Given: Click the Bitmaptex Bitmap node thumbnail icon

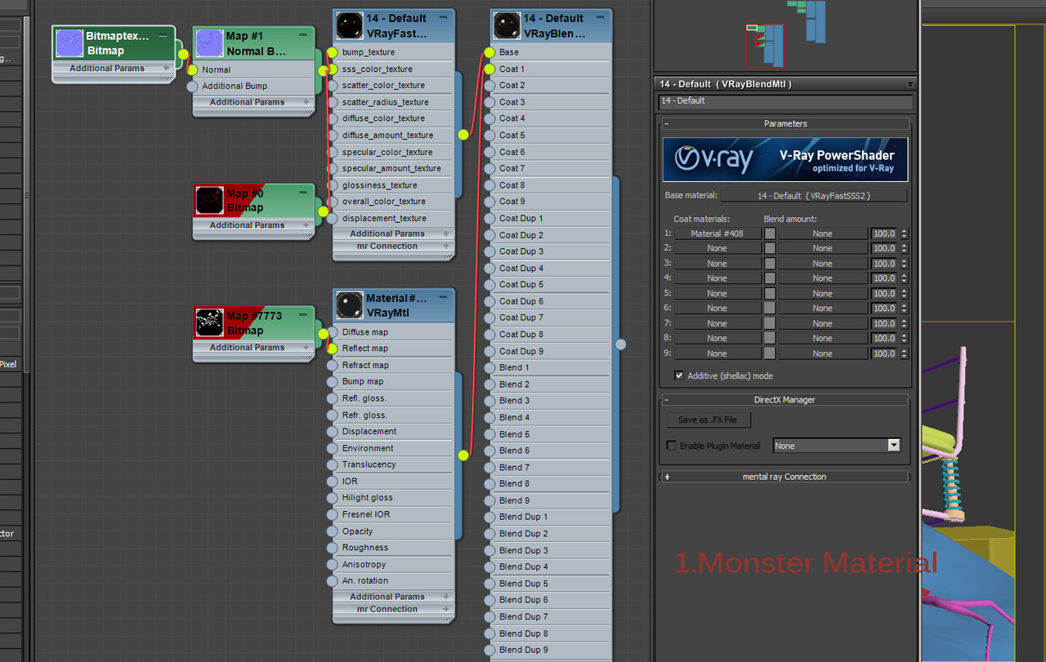Looking at the screenshot, I should (69, 43).
